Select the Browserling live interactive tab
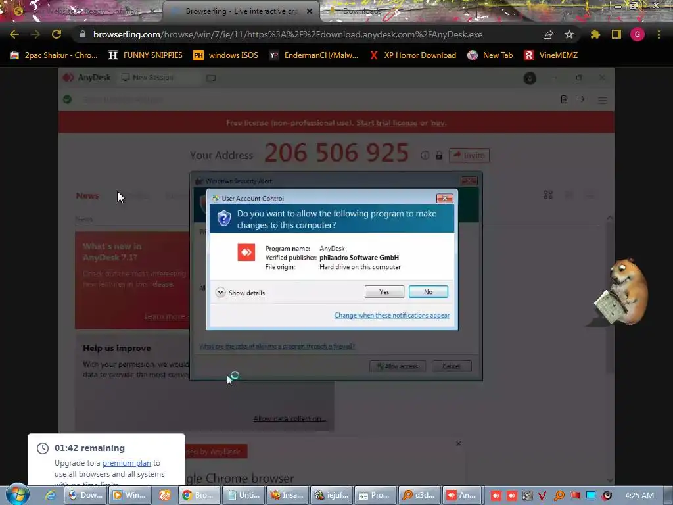The width and height of the screenshot is (673, 505). 241,11
